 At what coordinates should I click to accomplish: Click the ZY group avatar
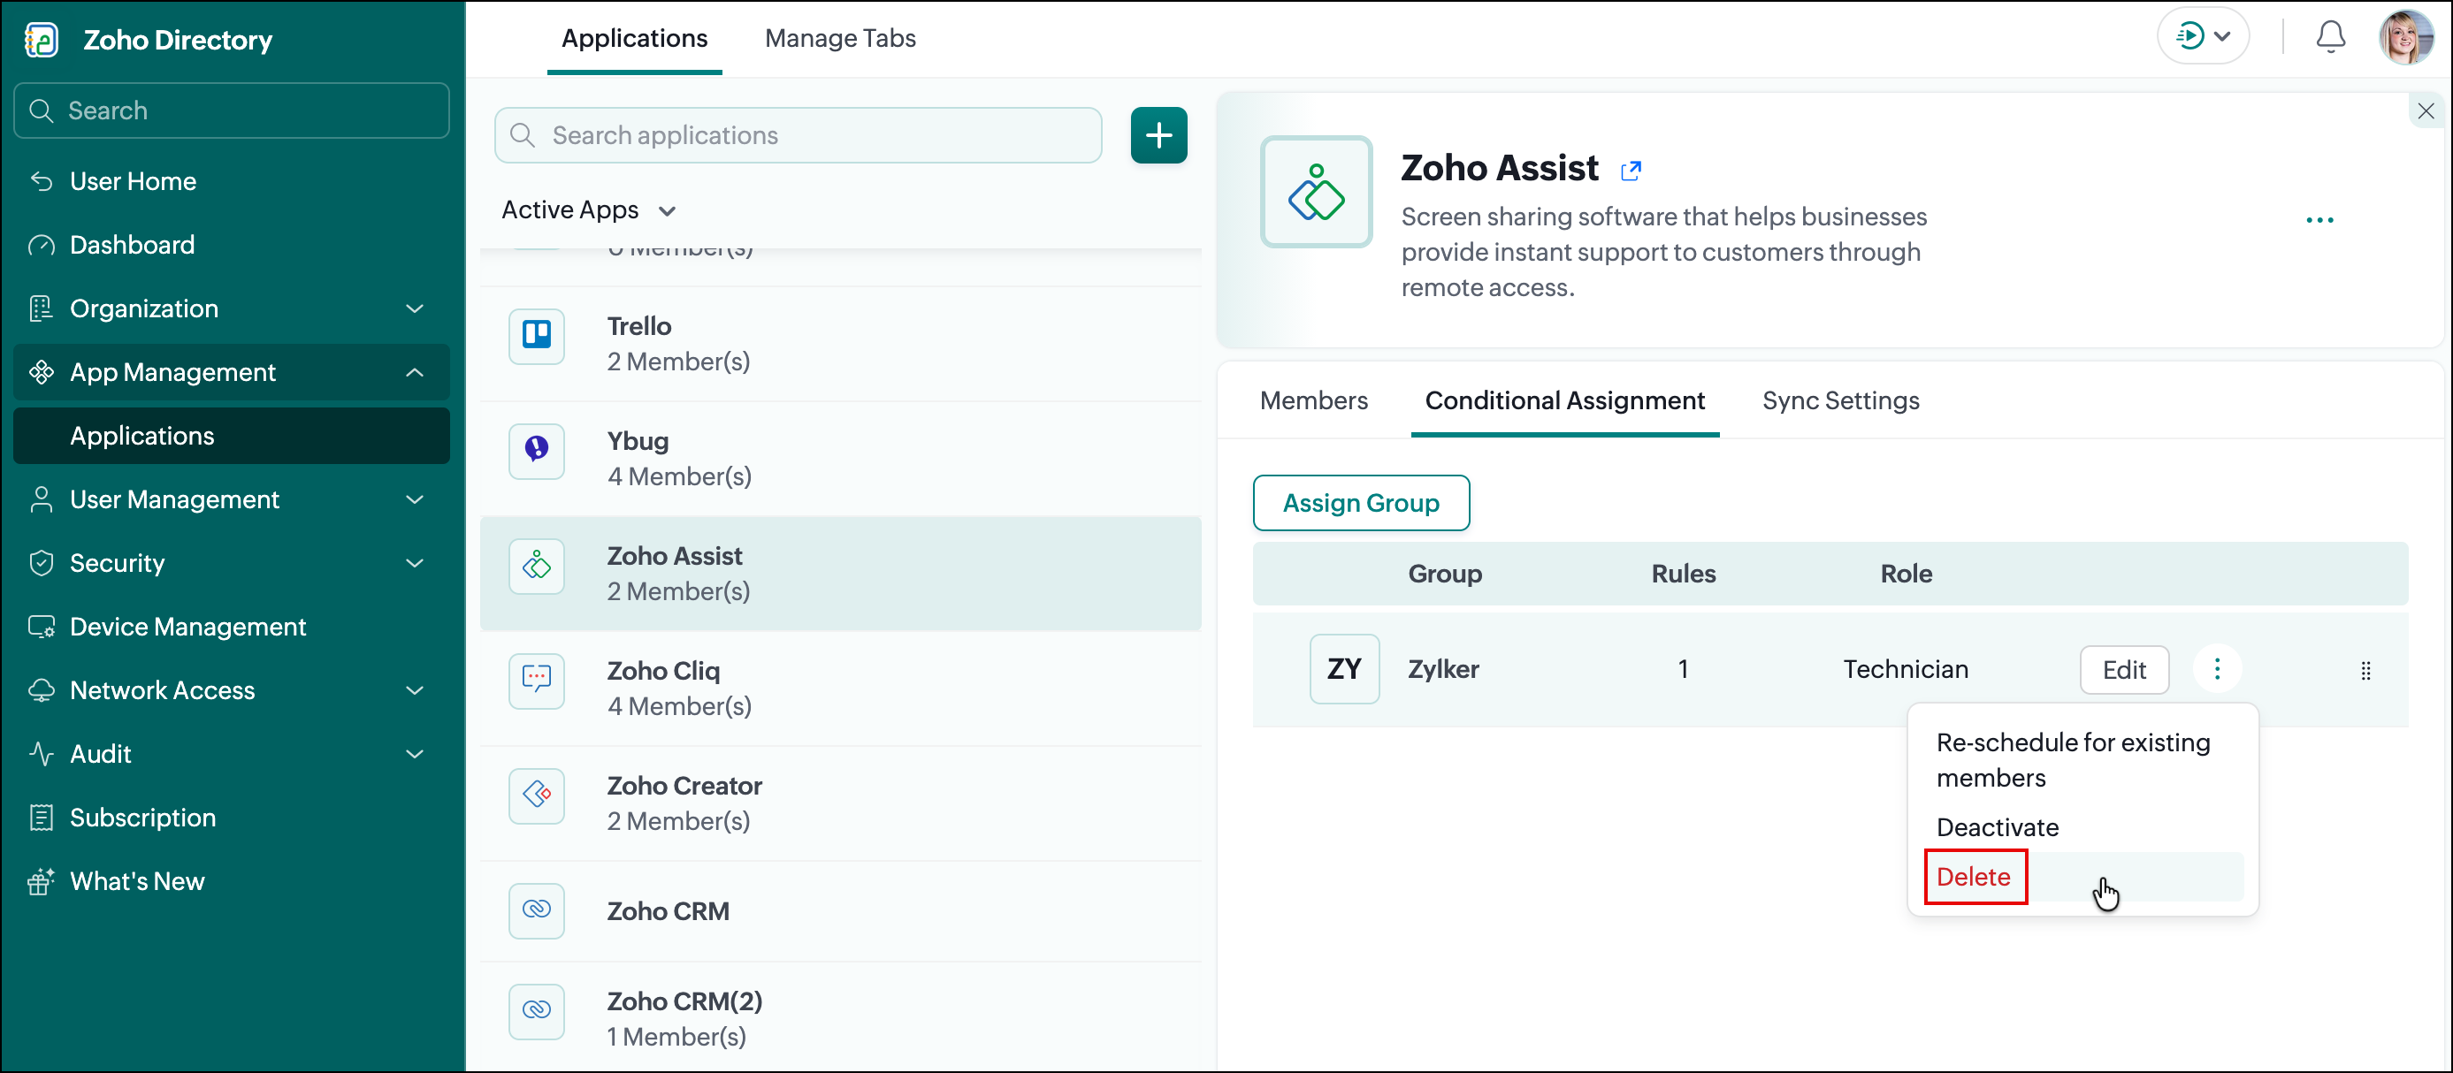pyautogui.click(x=1343, y=669)
